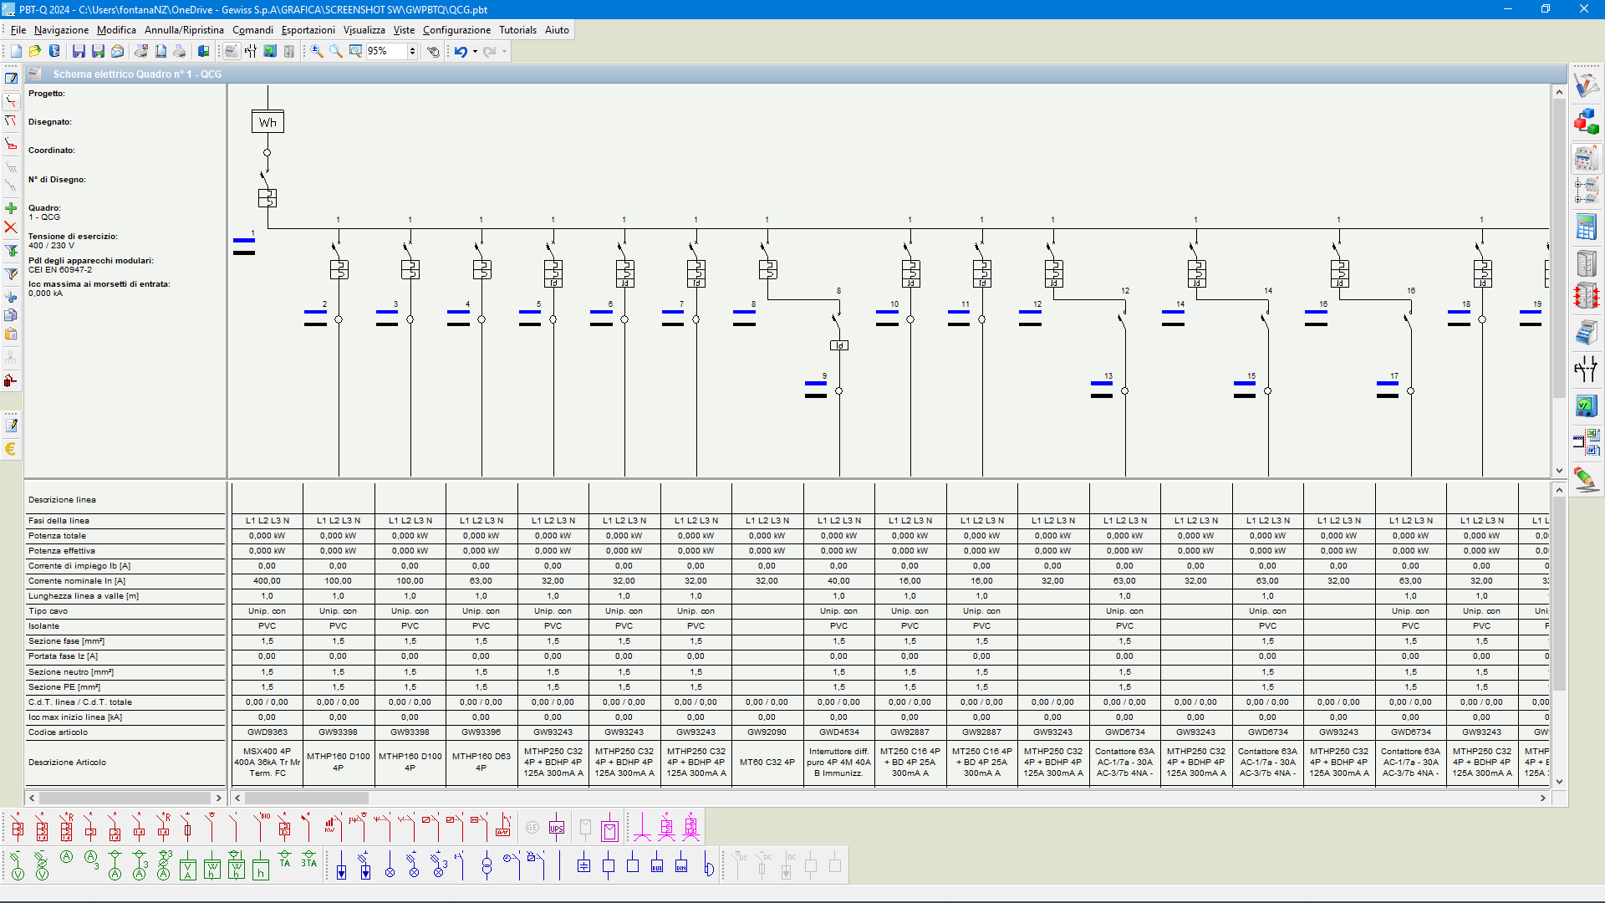This screenshot has width=1605, height=903.
Task: Click the table vertical scrollbar up arrow
Action: coord(1559,490)
